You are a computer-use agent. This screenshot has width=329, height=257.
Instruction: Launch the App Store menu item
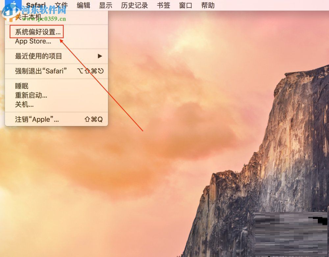click(x=32, y=42)
